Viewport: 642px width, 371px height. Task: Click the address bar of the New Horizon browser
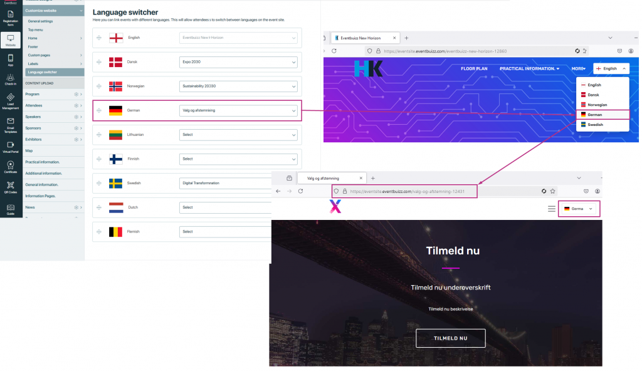[477, 51]
